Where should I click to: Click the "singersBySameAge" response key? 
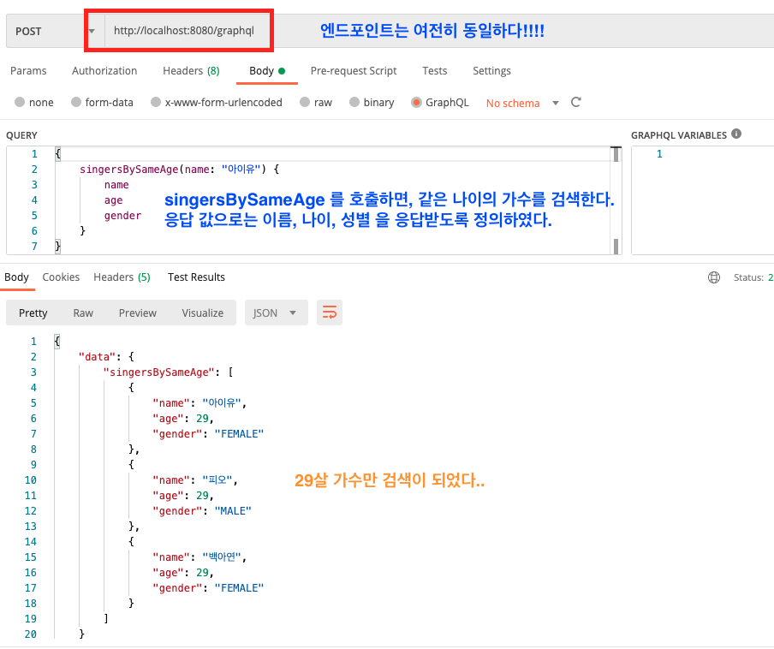coord(159,372)
